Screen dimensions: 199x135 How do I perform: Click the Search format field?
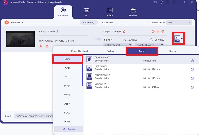tap(69, 129)
